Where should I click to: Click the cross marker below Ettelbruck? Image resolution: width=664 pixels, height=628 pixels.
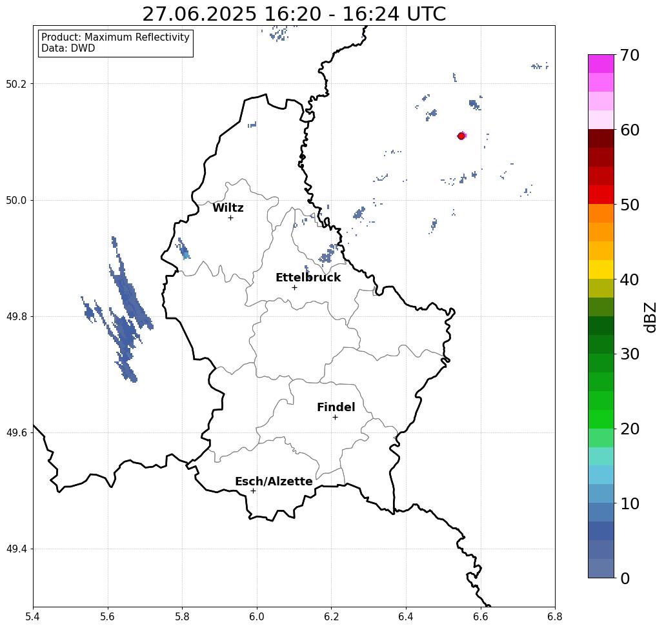295,287
